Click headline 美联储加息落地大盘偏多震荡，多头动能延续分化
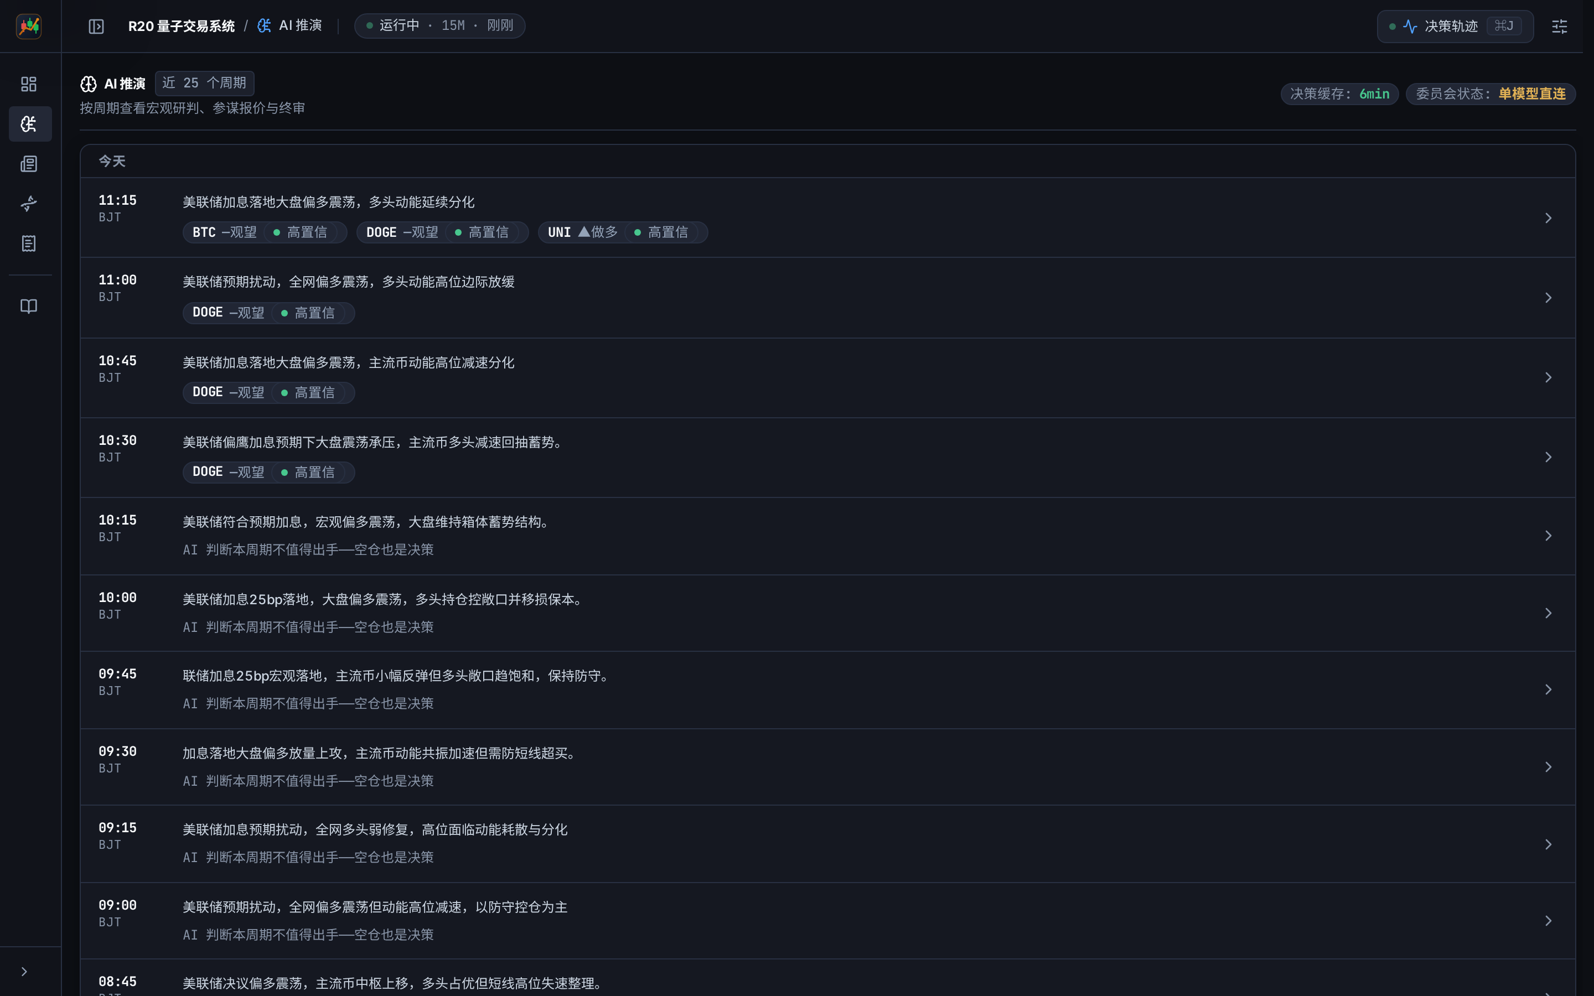 329,202
